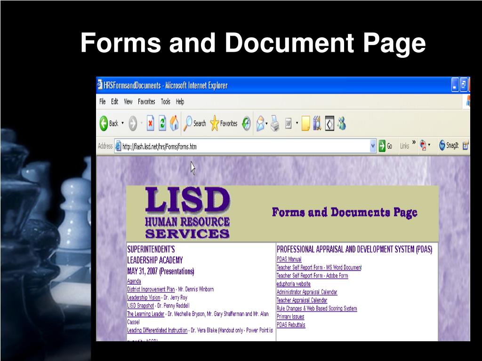This screenshot has width=482, height=361.
Task: Open the Tools menu
Action: click(x=165, y=102)
